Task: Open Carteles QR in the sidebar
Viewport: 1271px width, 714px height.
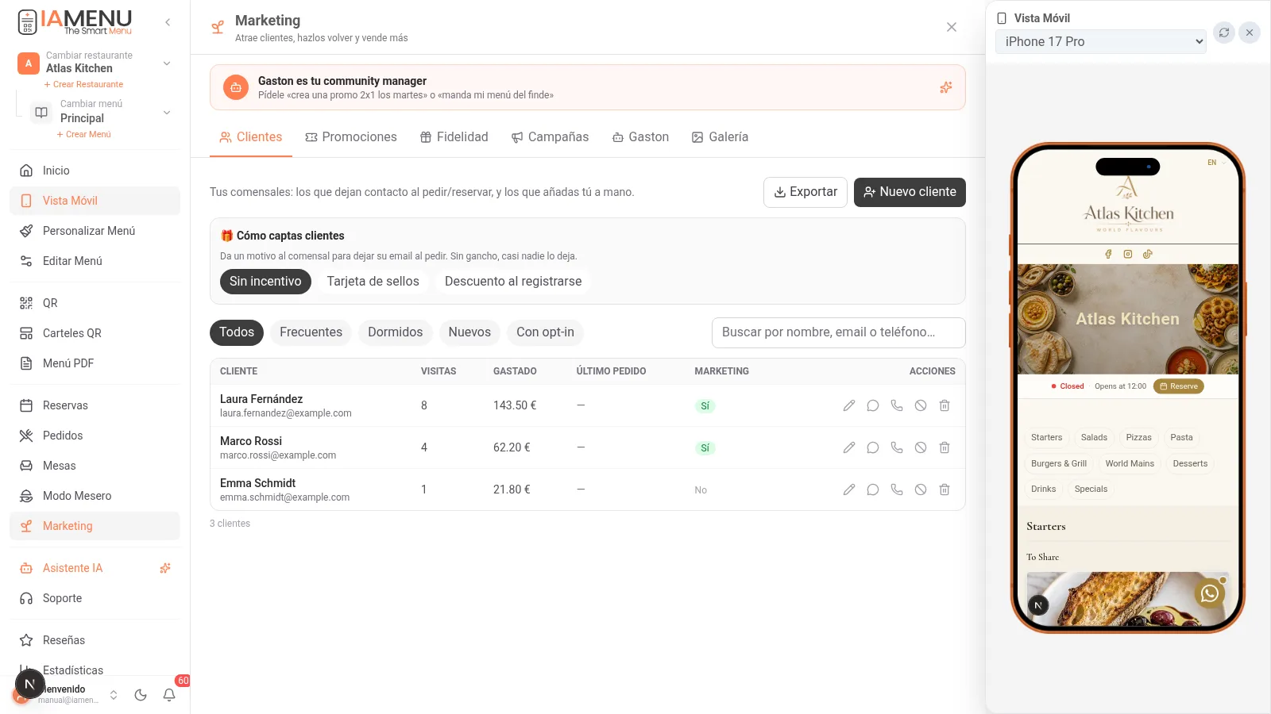Action: pyautogui.click(x=95, y=333)
